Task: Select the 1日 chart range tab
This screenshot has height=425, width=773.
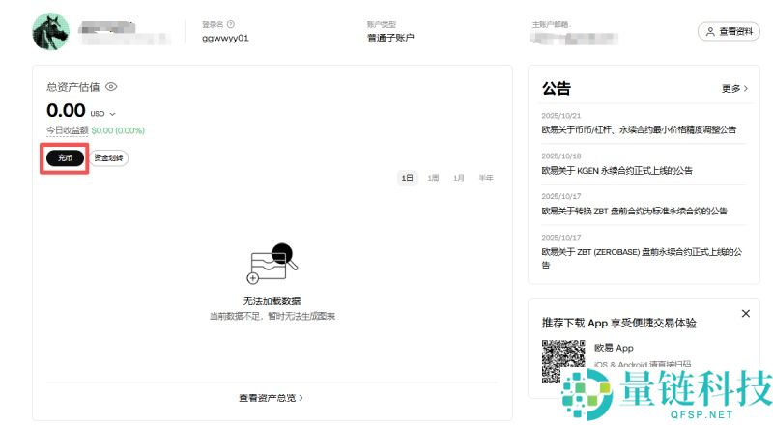Action: [407, 178]
